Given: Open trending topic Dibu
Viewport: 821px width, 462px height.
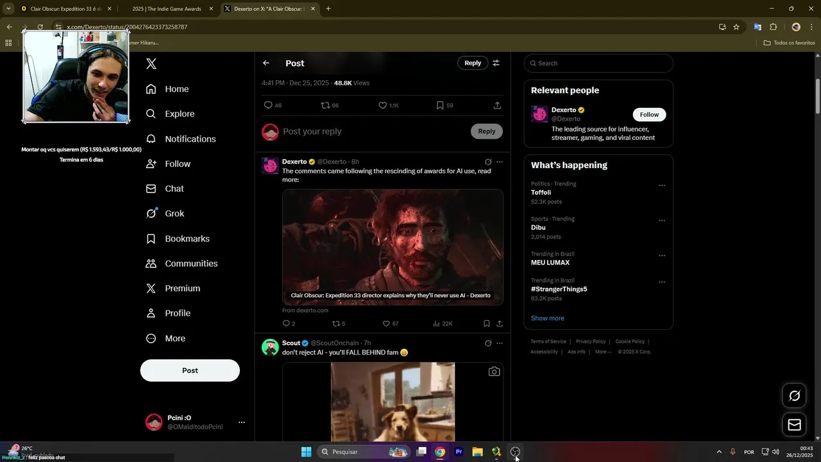Looking at the screenshot, I should (538, 228).
